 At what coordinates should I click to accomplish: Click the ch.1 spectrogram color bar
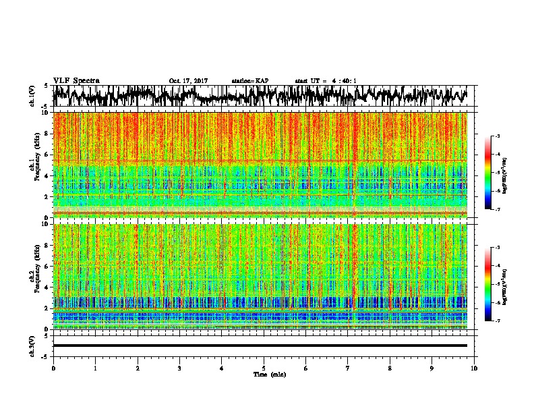point(487,173)
